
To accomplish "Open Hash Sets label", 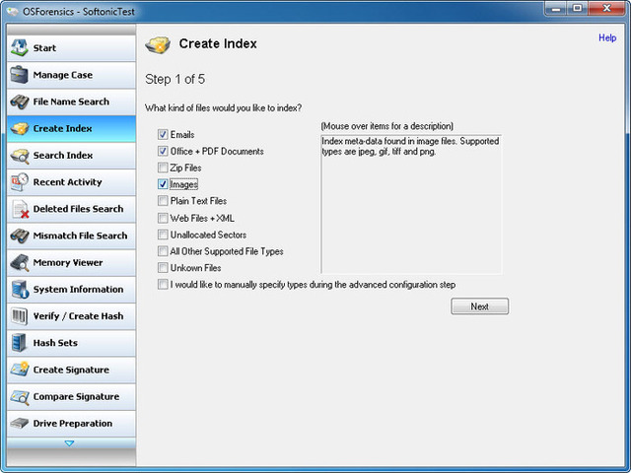I will pyautogui.click(x=55, y=343).
